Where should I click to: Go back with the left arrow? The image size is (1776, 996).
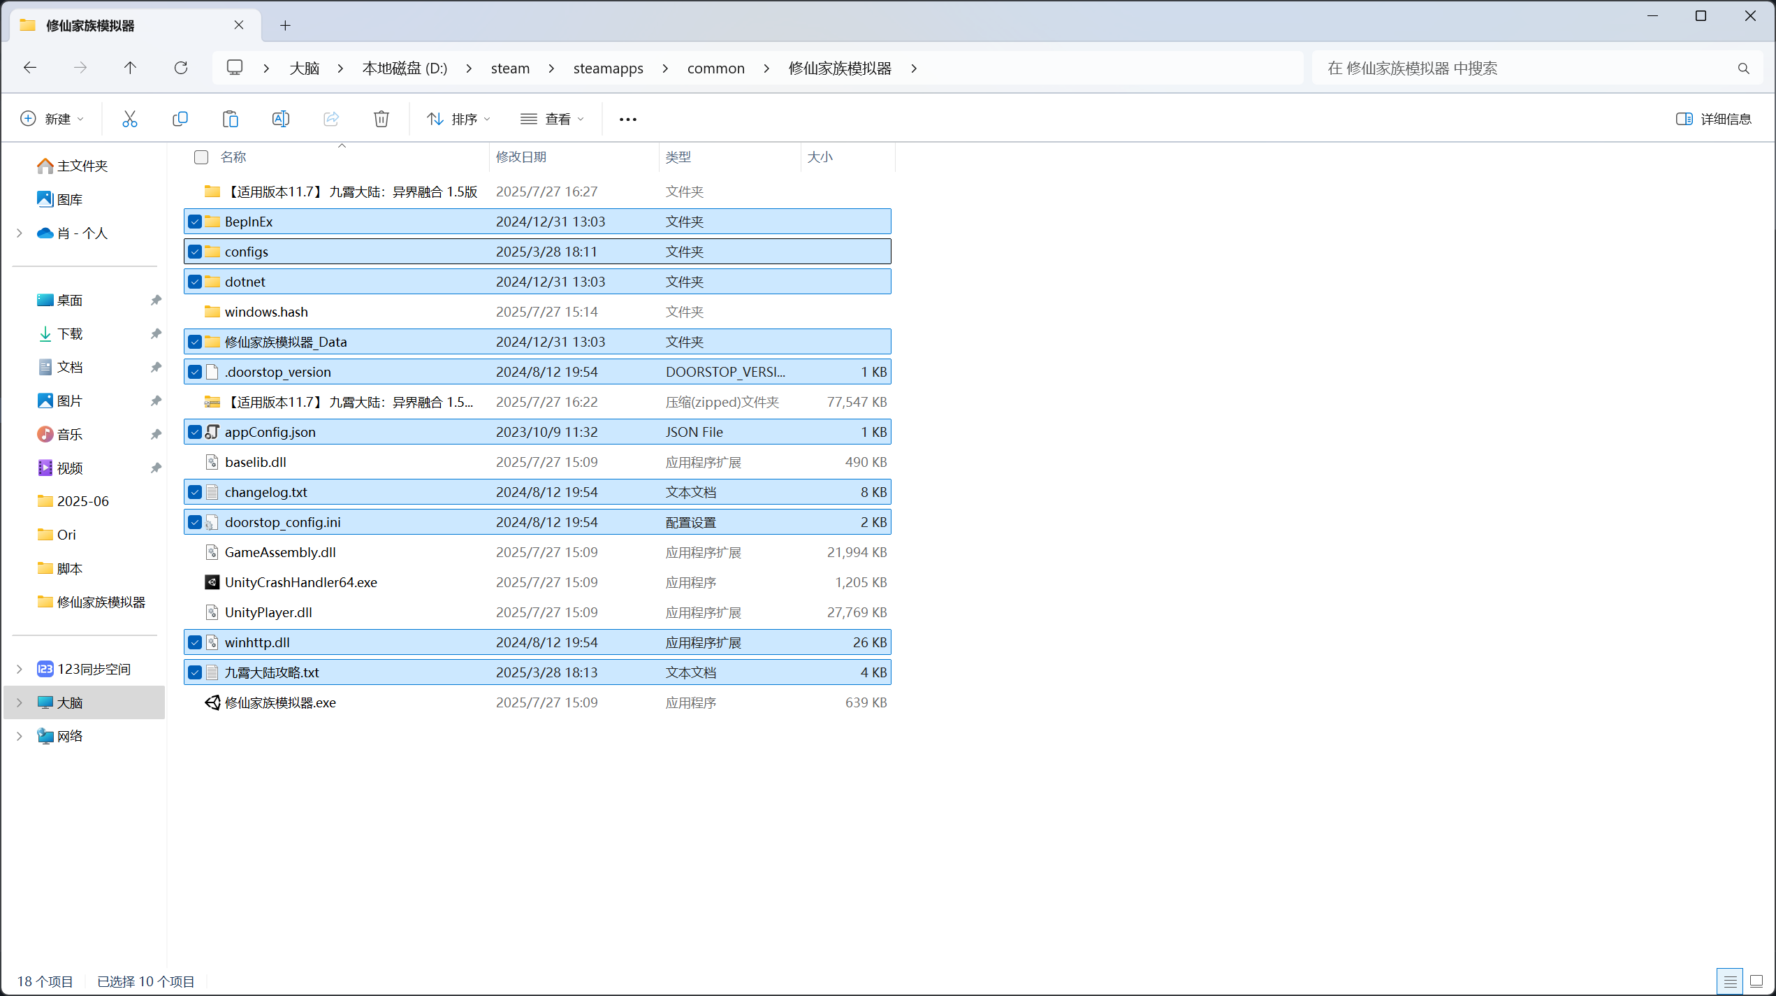coord(30,68)
